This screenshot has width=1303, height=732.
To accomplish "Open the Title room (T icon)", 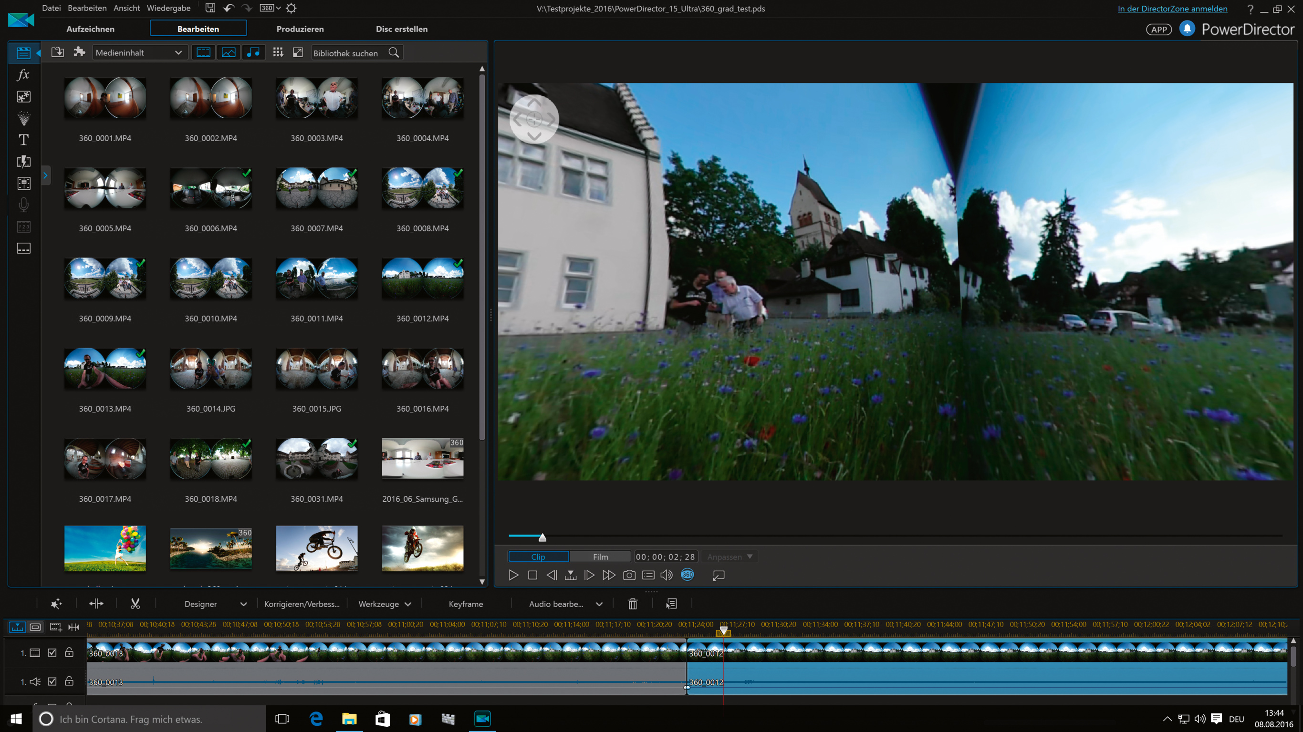I will (x=23, y=140).
